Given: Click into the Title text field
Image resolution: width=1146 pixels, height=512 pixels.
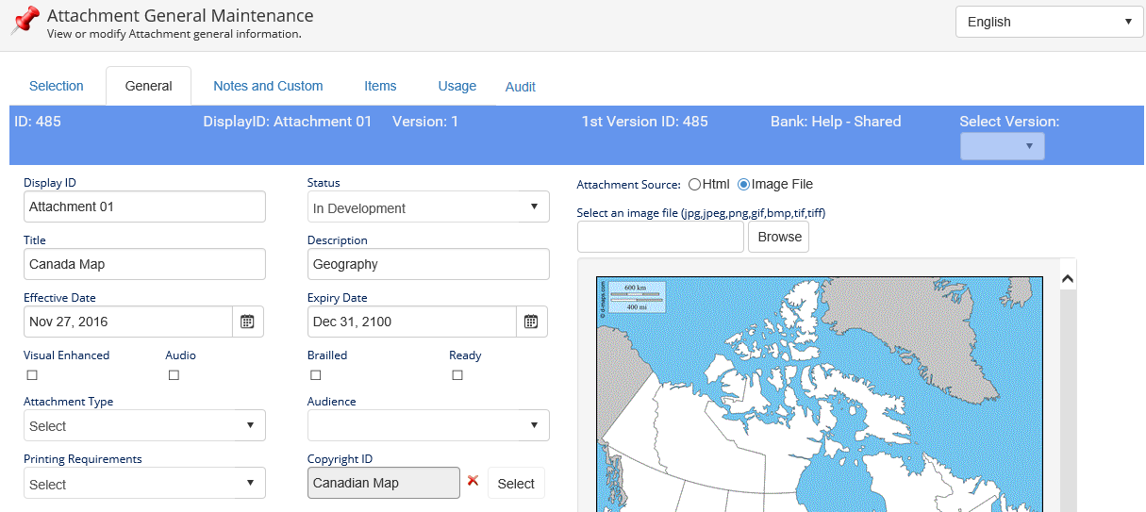Looking at the screenshot, I should pyautogui.click(x=144, y=264).
